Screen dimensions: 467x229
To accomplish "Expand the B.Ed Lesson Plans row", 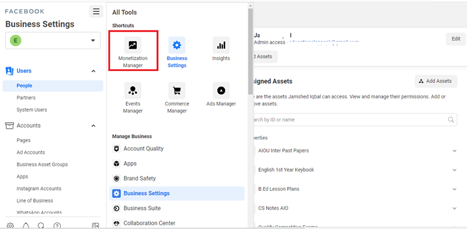I will [x=454, y=189].
